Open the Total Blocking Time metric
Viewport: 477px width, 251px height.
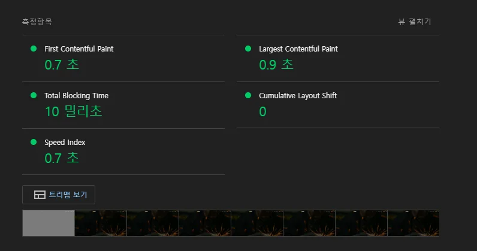[76, 95]
